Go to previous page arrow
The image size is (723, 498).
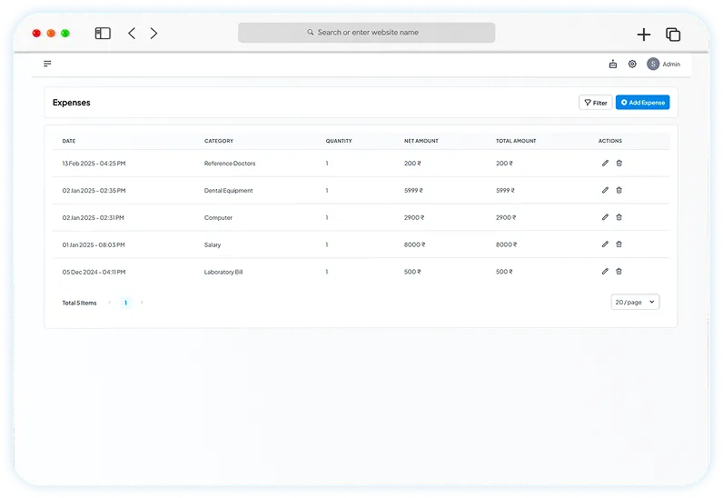tap(109, 303)
